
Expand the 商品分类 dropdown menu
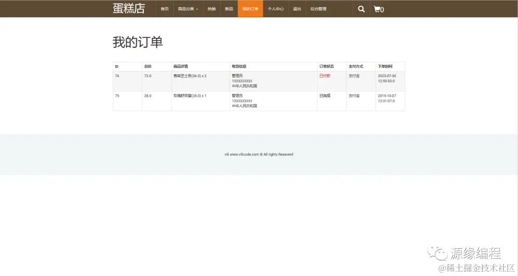188,9
